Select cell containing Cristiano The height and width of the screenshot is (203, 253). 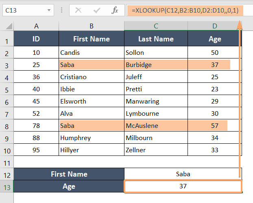point(92,77)
